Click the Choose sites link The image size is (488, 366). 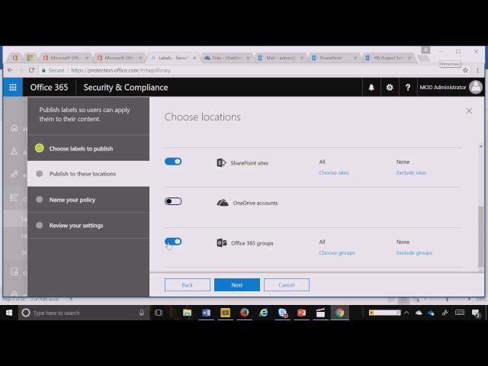click(334, 173)
